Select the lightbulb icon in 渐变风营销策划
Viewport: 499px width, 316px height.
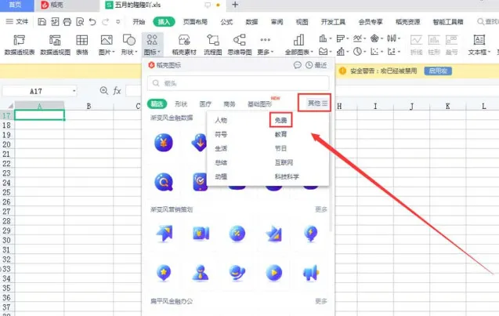point(310,233)
